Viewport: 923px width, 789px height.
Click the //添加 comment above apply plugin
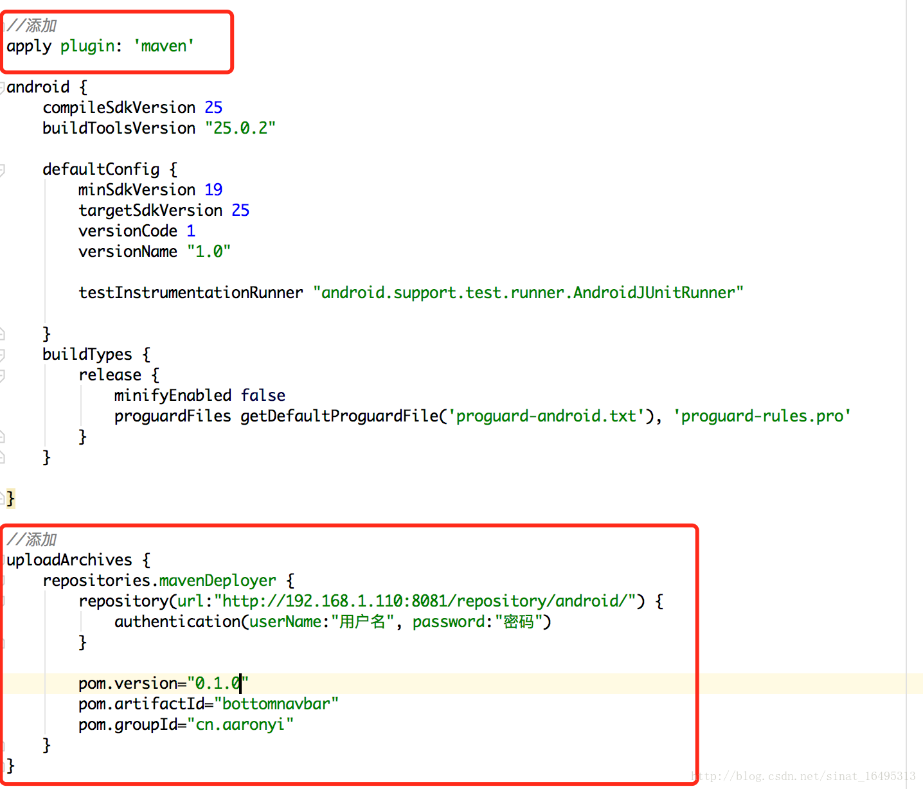coord(32,26)
